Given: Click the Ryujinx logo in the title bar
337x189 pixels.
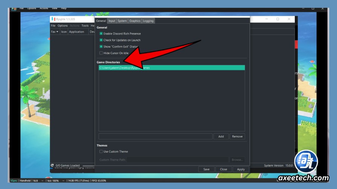Looking at the screenshot, I should point(53,19).
